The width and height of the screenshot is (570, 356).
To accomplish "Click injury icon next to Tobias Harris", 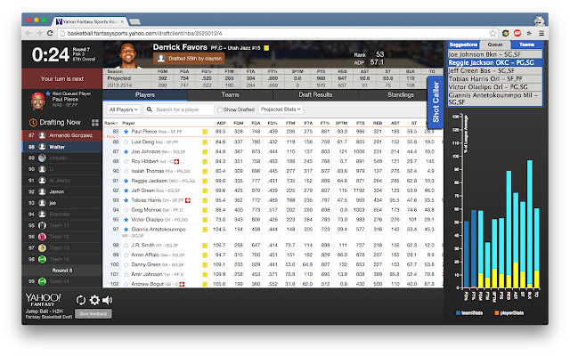I will 188,200.
